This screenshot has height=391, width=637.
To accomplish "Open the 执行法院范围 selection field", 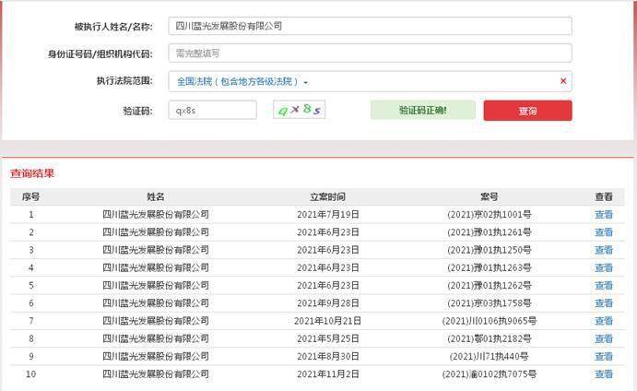I will coord(369,81).
